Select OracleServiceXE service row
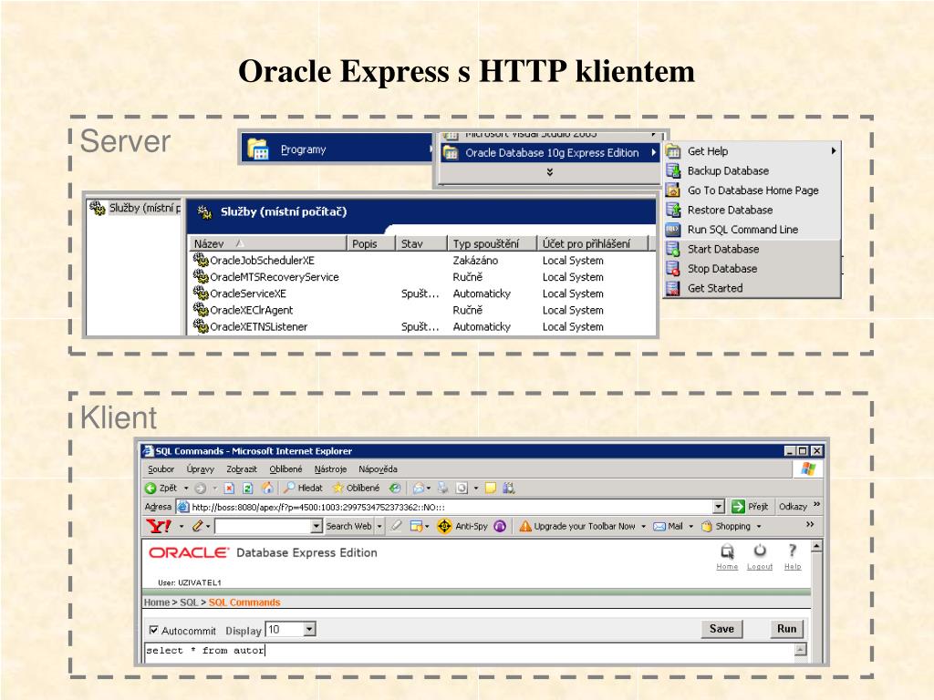 click(423, 293)
